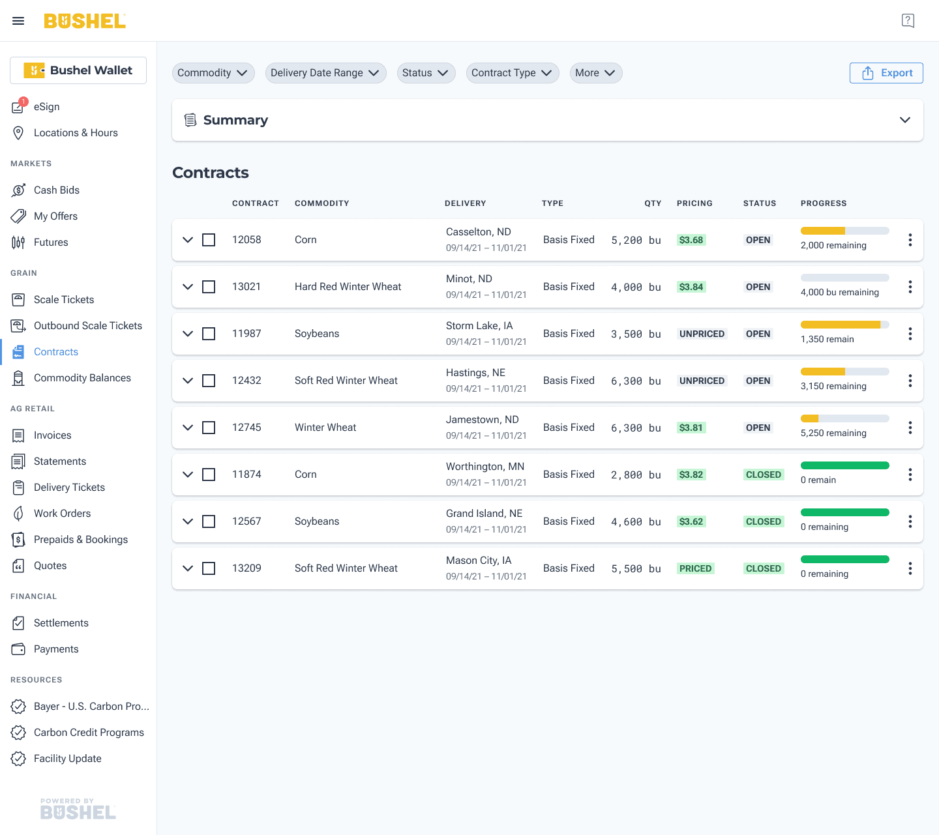Tick the checkbox for contract 11874
Viewport: 939px width, 835px height.
209,475
